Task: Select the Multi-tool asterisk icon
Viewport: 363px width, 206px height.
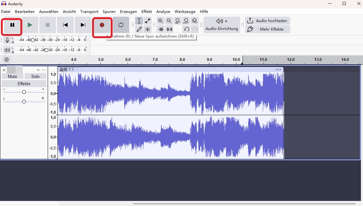Action: tap(148, 29)
